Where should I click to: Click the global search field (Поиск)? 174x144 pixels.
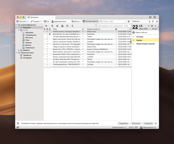pos(112,21)
